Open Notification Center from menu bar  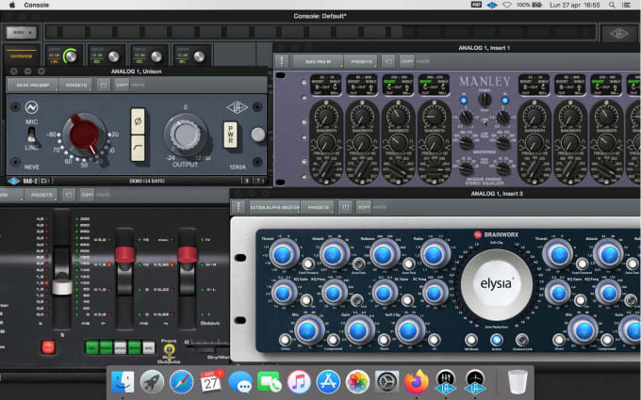tap(626, 5)
